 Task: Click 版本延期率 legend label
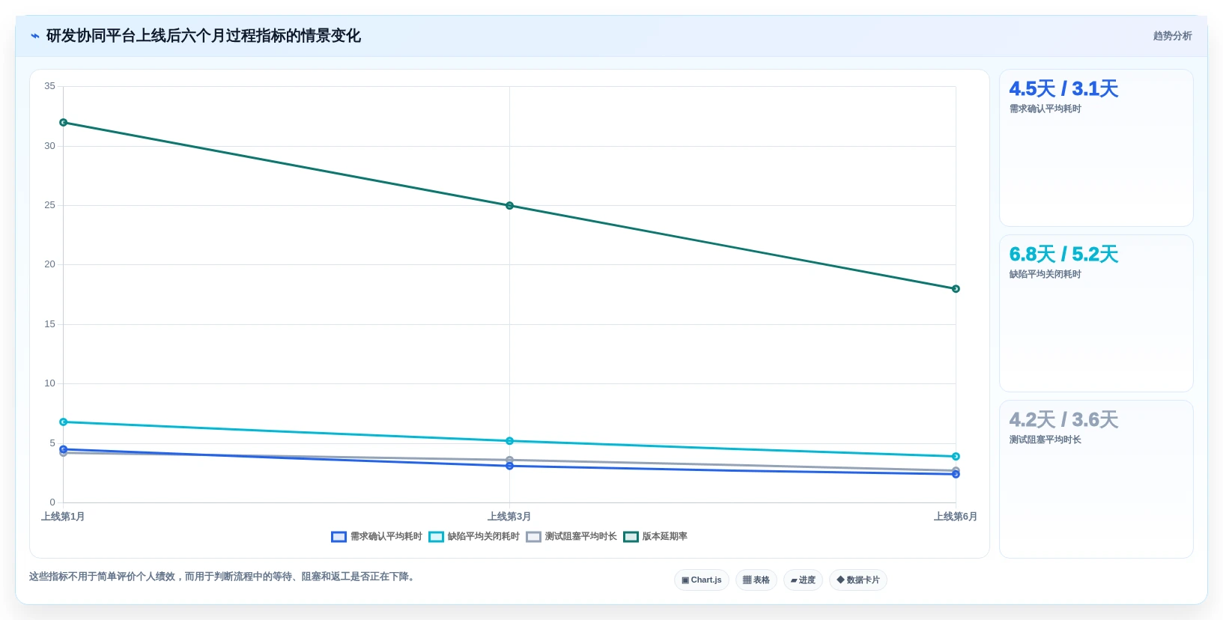click(665, 537)
